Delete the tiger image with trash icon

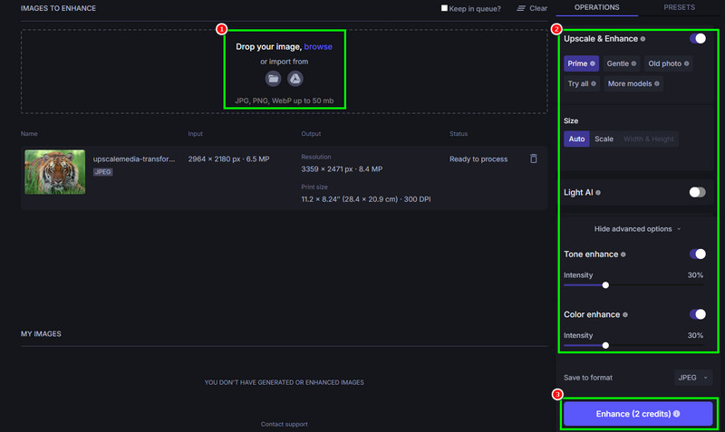[534, 158]
